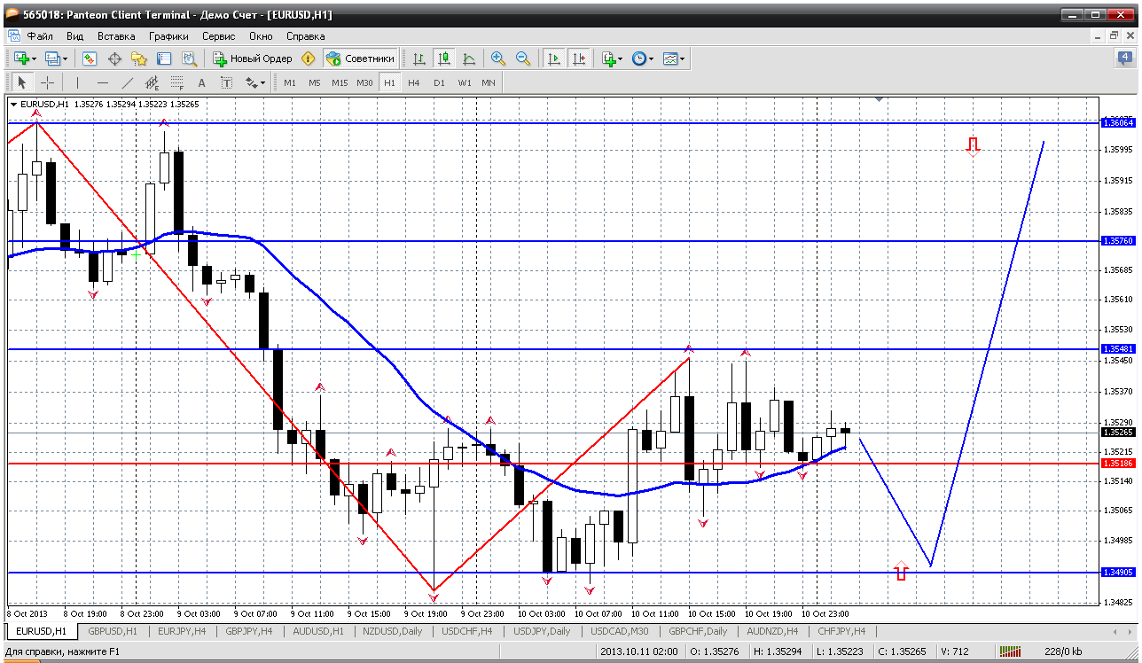
Task: Click the chart tabs scroll left arrow
Action: [x=1115, y=631]
